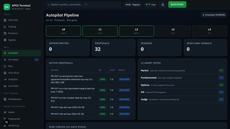
Task: Click the Dir column header
Action: click(x=100, y=70)
